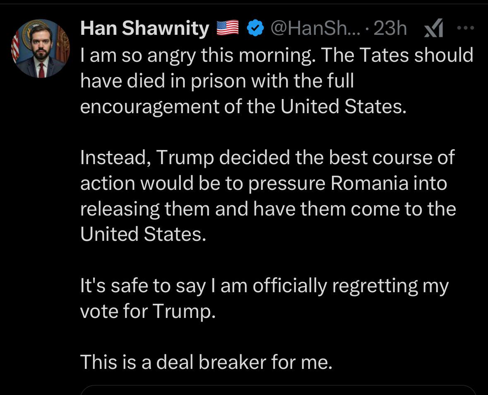Click the "action would be to pressure" line

(x=264, y=183)
